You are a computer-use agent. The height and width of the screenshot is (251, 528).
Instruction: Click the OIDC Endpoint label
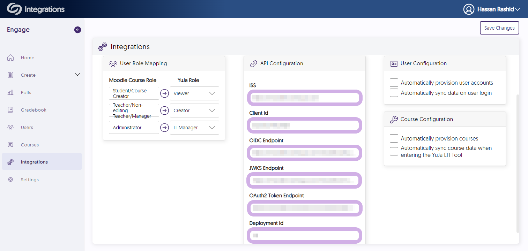[x=266, y=140]
